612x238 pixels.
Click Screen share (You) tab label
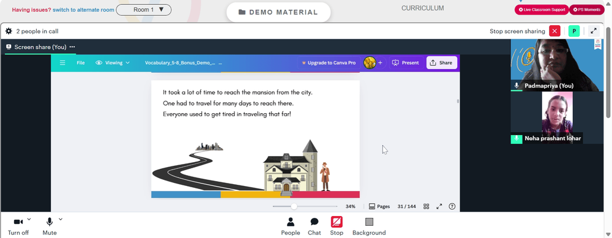[40, 47]
